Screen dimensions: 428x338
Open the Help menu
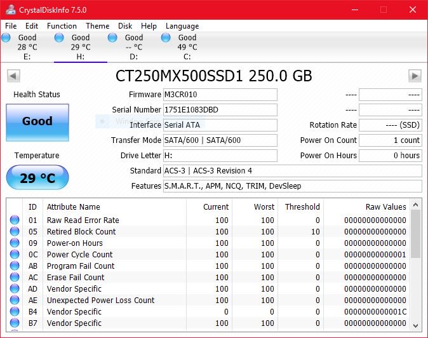coord(149,26)
